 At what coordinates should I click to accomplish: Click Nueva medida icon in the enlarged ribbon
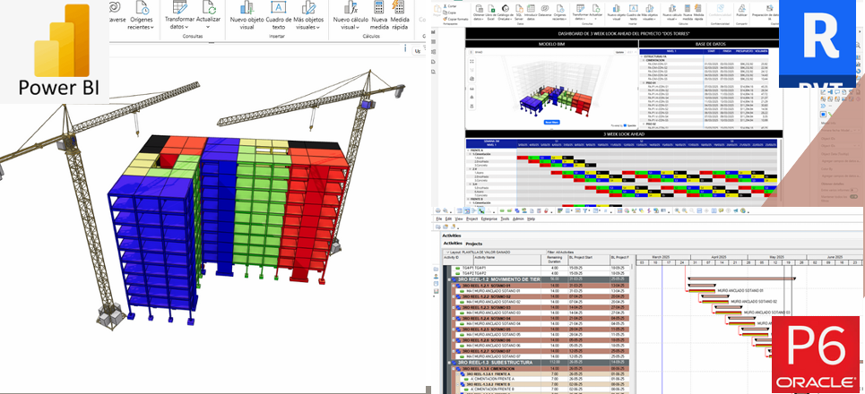pyautogui.click(x=378, y=6)
